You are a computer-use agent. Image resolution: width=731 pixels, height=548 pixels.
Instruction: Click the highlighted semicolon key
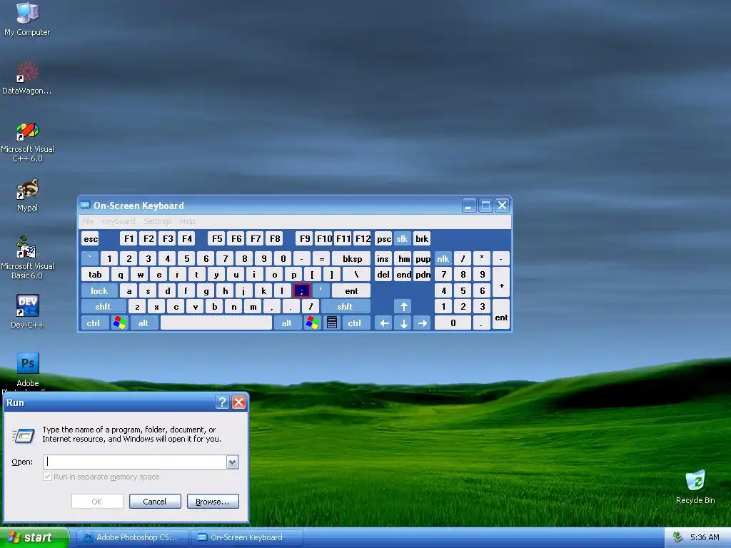[x=302, y=291]
